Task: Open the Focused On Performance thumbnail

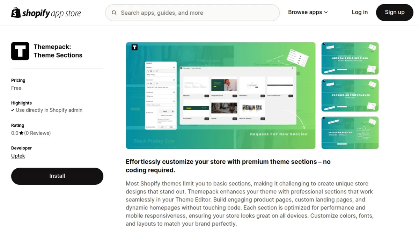Action: [x=350, y=95]
